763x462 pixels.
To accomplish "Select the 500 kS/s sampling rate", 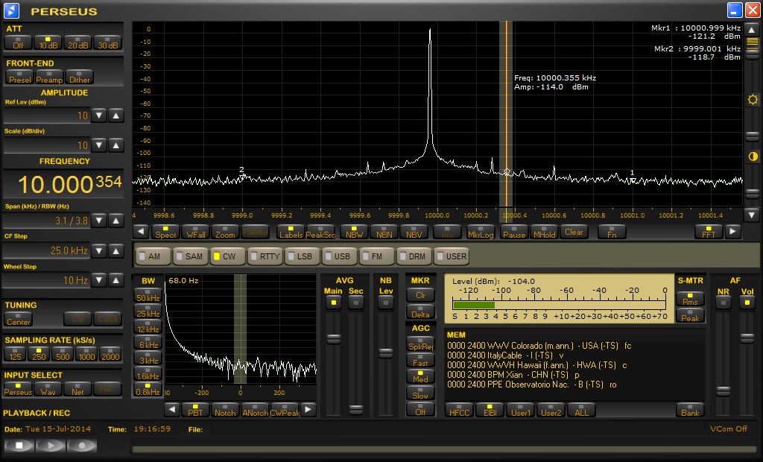I will click(x=63, y=354).
